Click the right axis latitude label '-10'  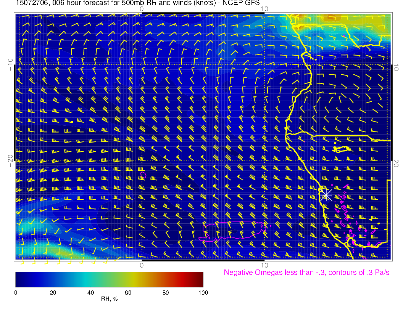click(x=396, y=65)
